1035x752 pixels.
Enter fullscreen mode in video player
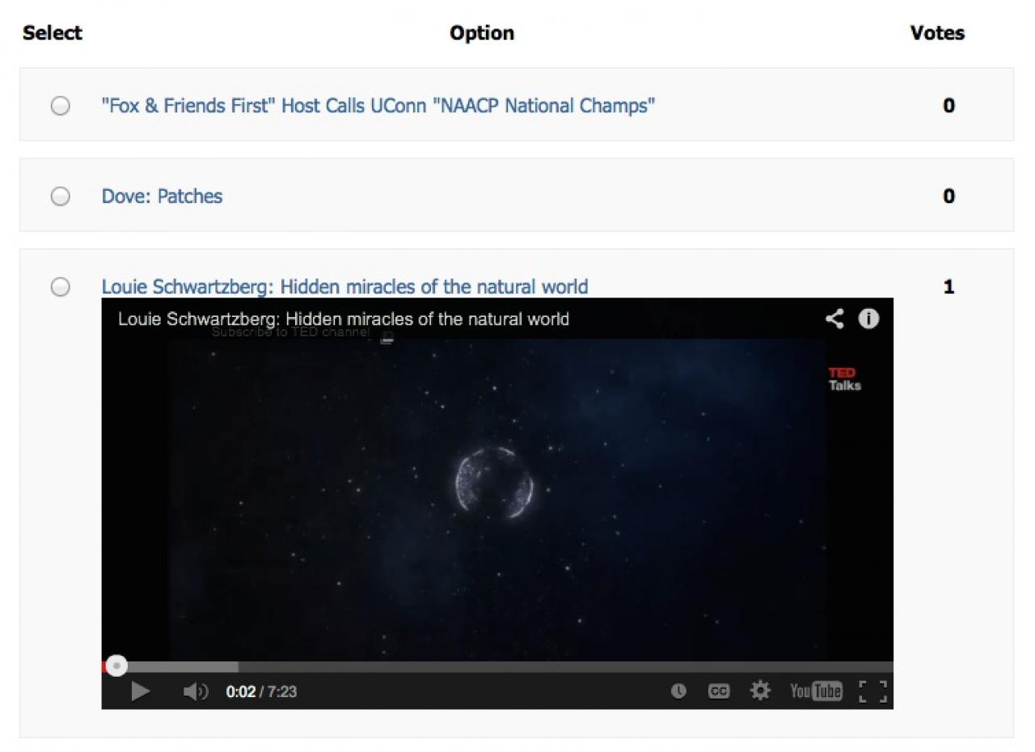(872, 691)
